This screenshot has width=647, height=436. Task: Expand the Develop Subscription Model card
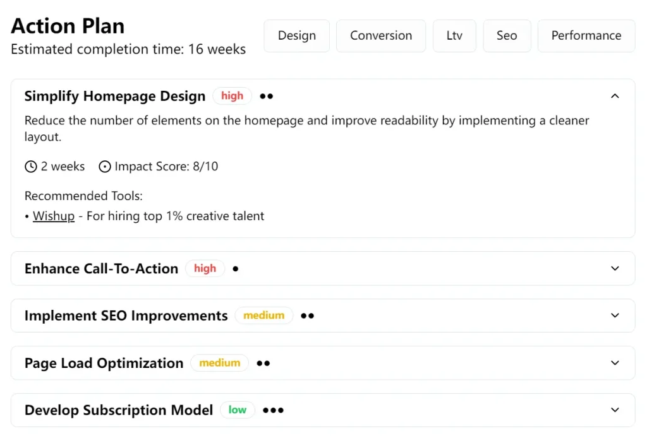(x=615, y=410)
